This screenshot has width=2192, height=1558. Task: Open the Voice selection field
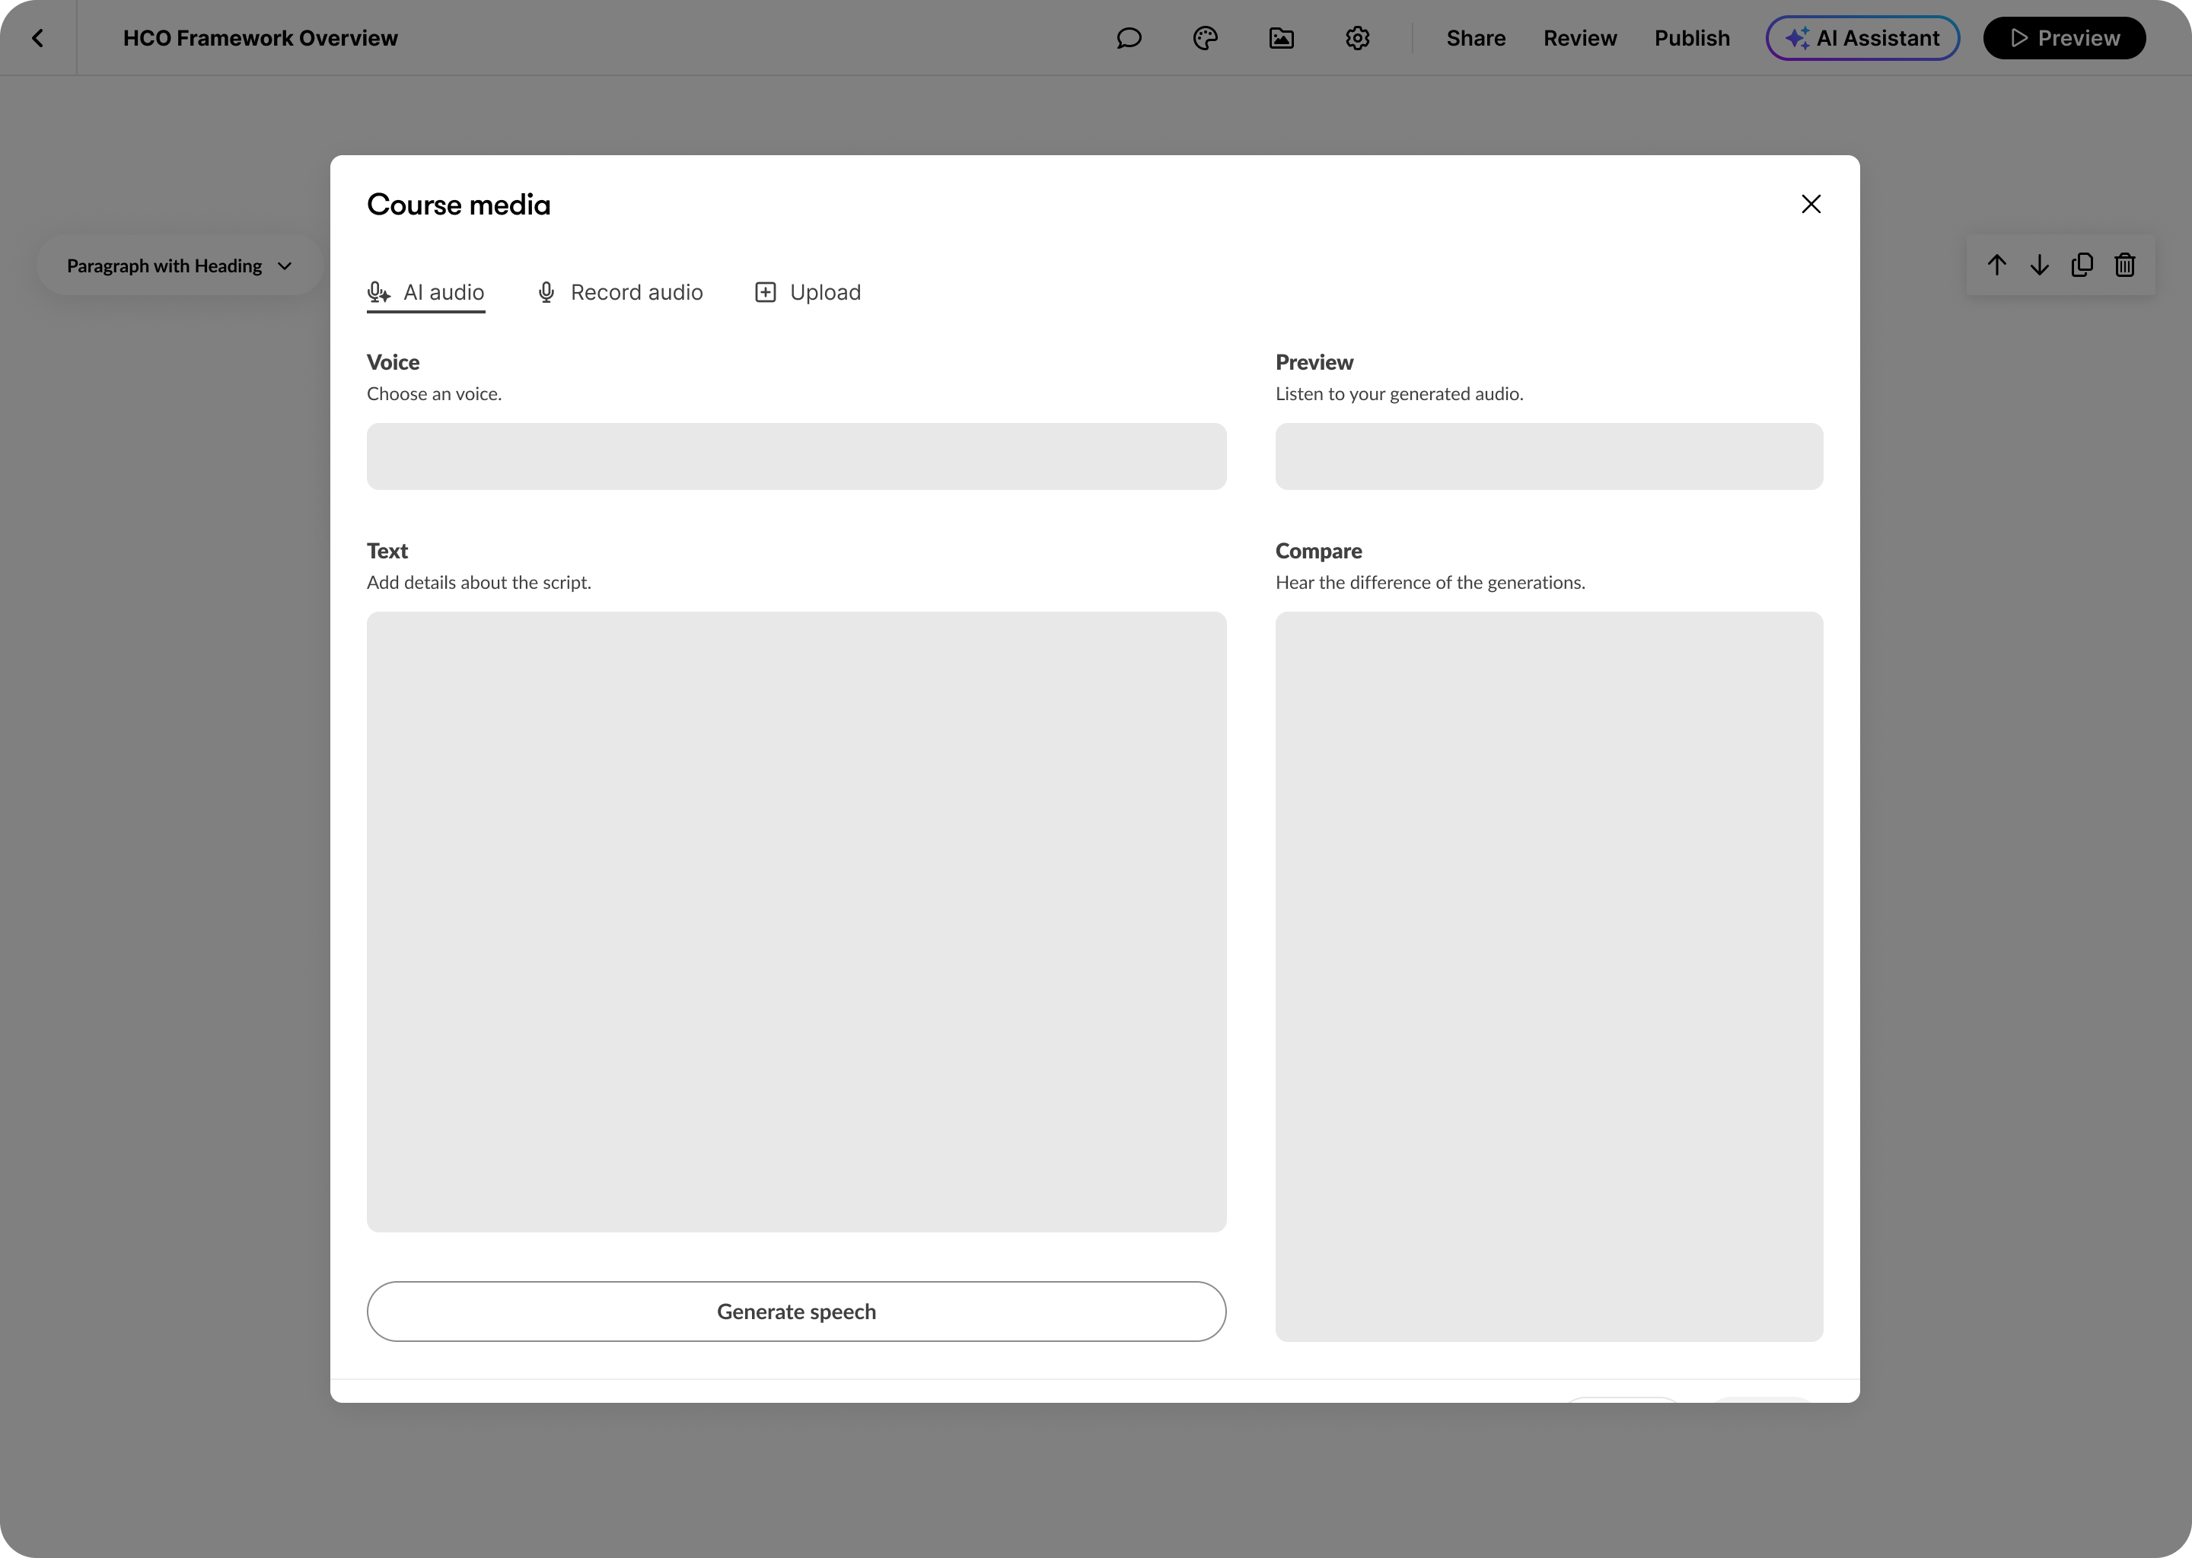[795, 456]
